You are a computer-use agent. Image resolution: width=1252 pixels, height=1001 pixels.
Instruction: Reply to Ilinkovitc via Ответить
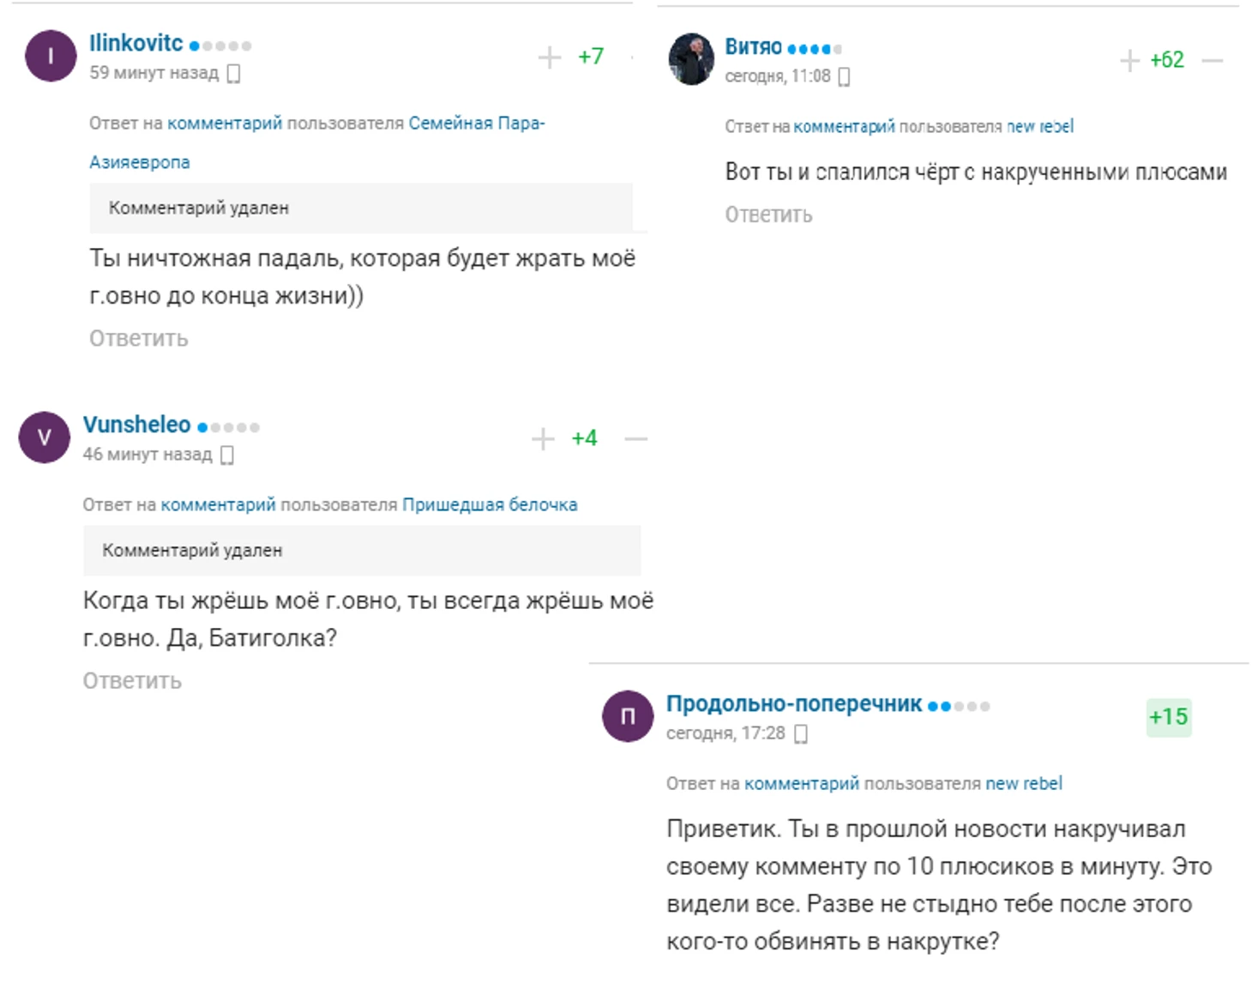point(138,339)
